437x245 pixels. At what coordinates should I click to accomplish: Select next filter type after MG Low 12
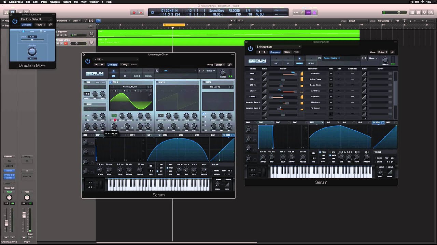[232, 87]
